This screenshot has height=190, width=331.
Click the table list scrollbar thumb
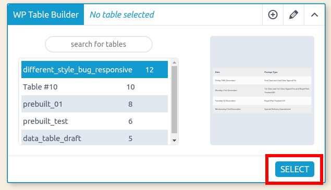coord(175,100)
